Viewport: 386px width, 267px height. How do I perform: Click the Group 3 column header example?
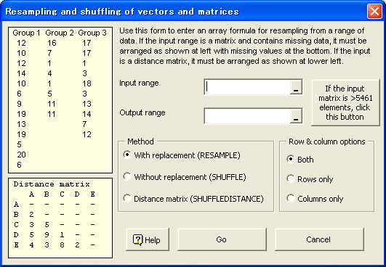click(x=92, y=33)
